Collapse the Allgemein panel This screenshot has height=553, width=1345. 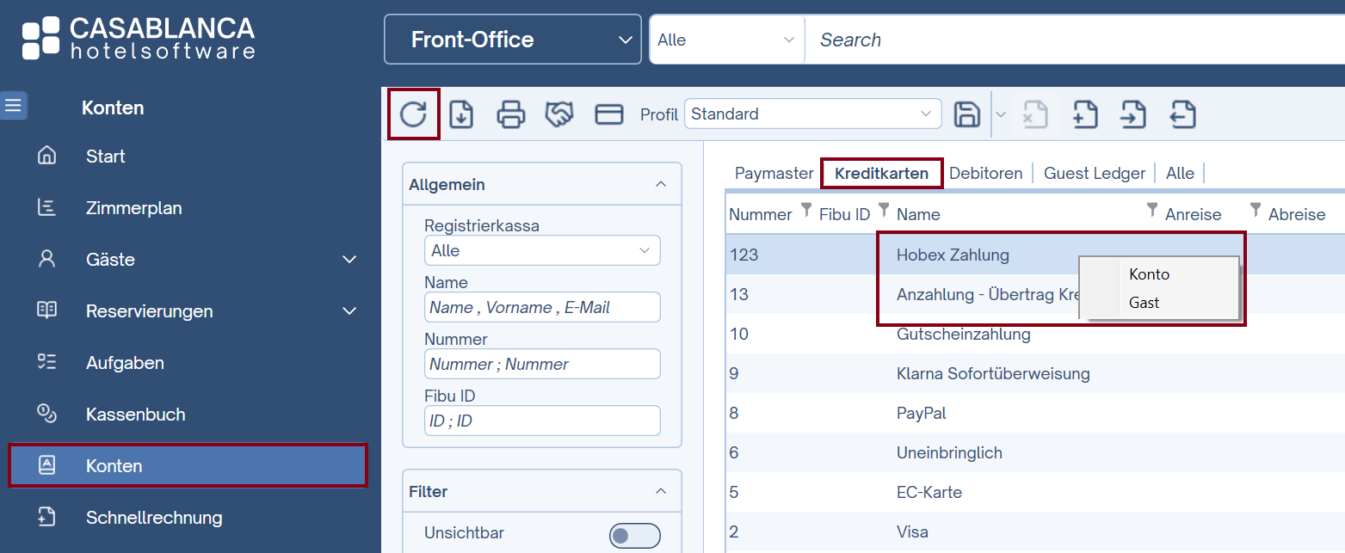coord(661,185)
